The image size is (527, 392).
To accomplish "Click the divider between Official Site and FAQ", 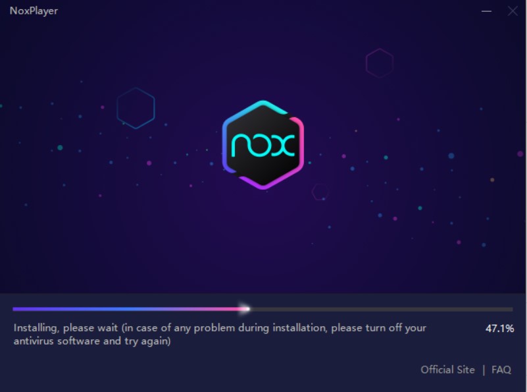I will tap(484, 370).
